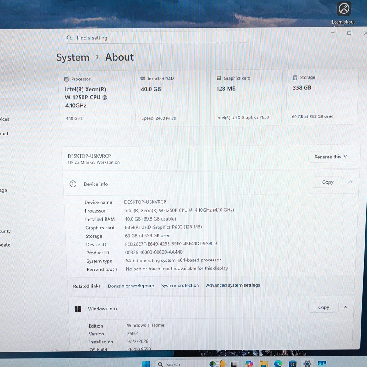
Task: Select the Product ID 00326-10000-00000-AA440
Action: tap(154, 252)
